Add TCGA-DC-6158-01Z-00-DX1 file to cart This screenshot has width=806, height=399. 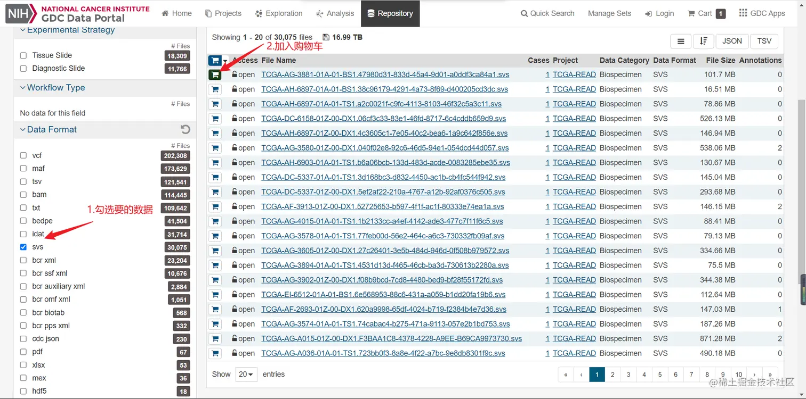215,119
